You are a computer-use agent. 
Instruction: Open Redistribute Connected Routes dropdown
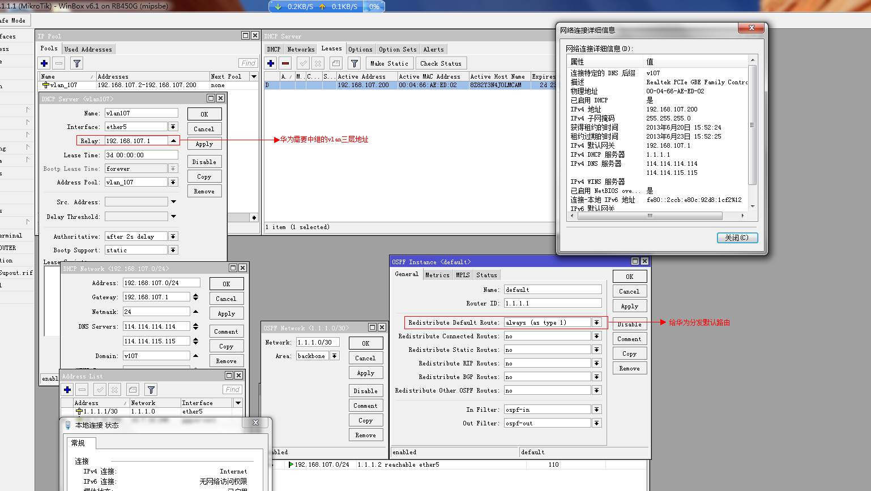click(596, 336)
